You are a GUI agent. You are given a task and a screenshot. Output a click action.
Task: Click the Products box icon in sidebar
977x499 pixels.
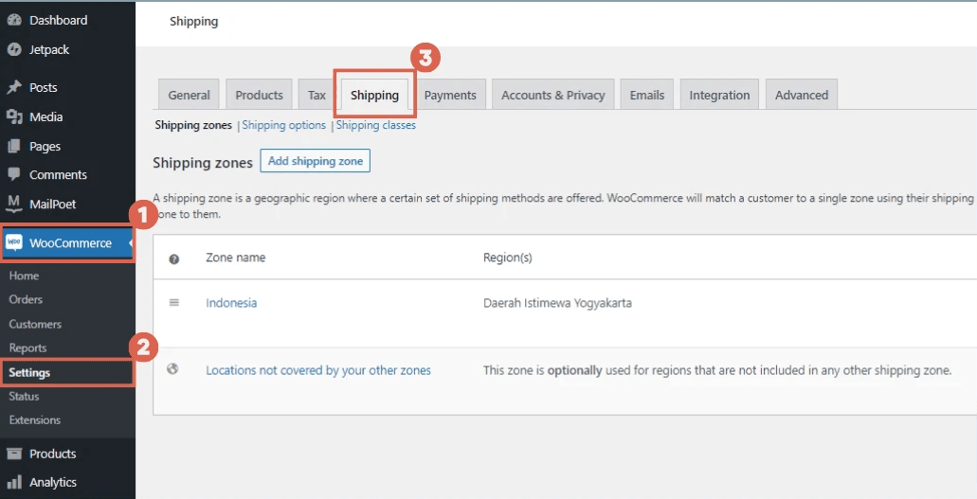(14, 454)
